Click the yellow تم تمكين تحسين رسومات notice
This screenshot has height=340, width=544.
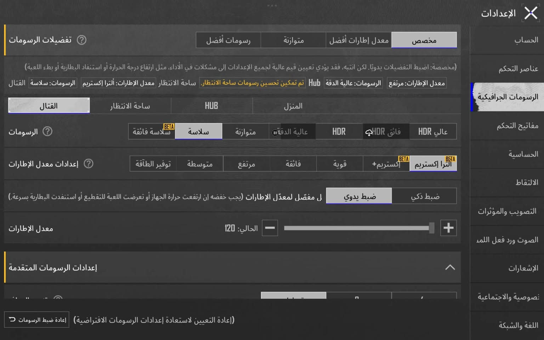coord(253,83)
